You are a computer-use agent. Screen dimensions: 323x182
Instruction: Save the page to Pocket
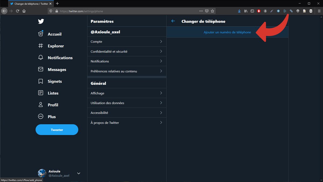coord(207,11)
